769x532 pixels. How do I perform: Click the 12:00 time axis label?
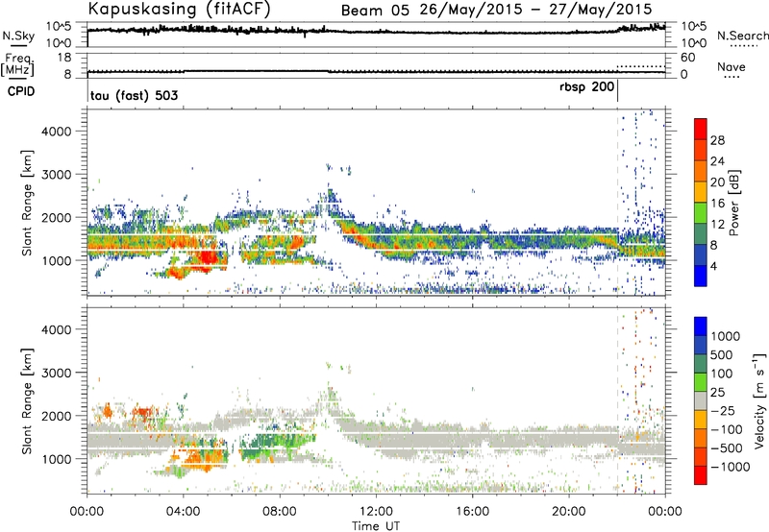pyautogui.click(x=376, y=512)
